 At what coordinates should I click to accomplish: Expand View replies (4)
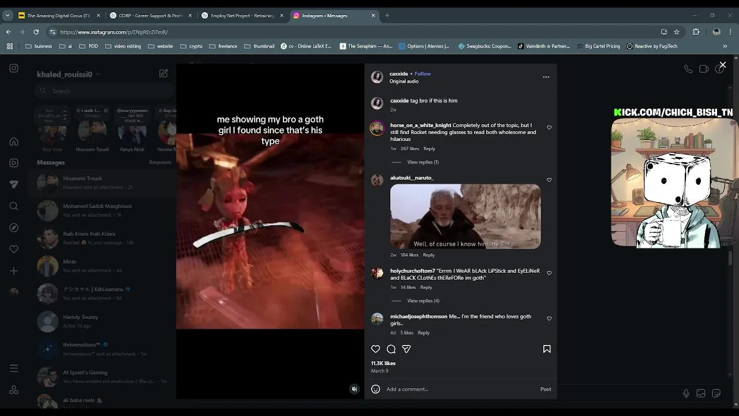[423, 301]
